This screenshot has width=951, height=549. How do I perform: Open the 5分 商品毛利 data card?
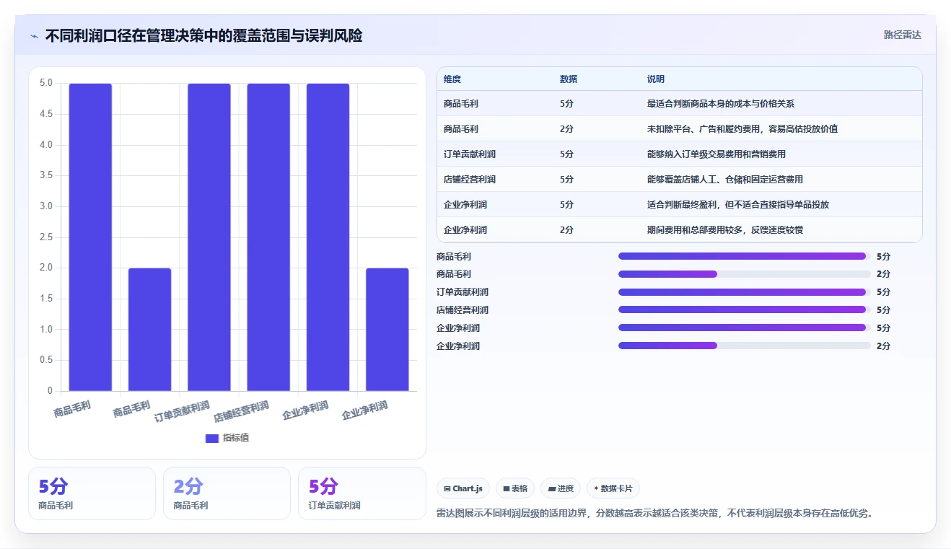click(x=92, y=493)
